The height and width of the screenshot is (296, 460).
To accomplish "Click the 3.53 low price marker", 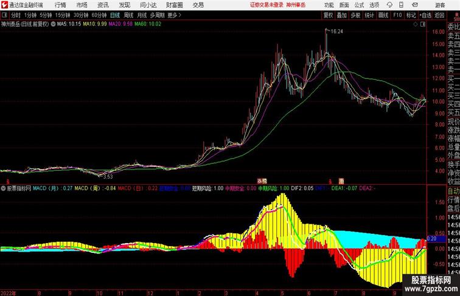I will 108,177.
